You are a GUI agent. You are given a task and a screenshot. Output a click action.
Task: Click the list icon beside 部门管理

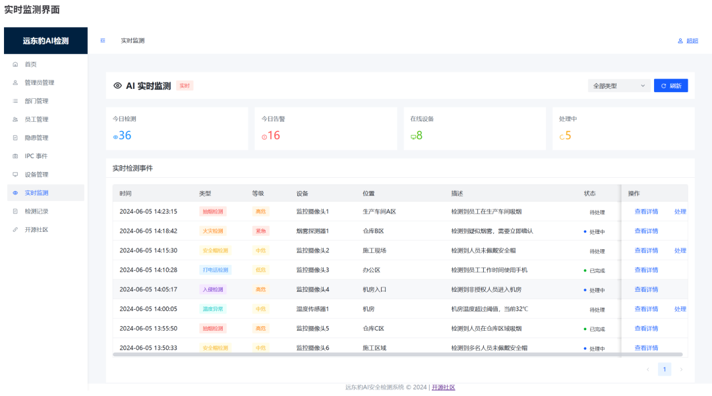(x=15, y=101)
